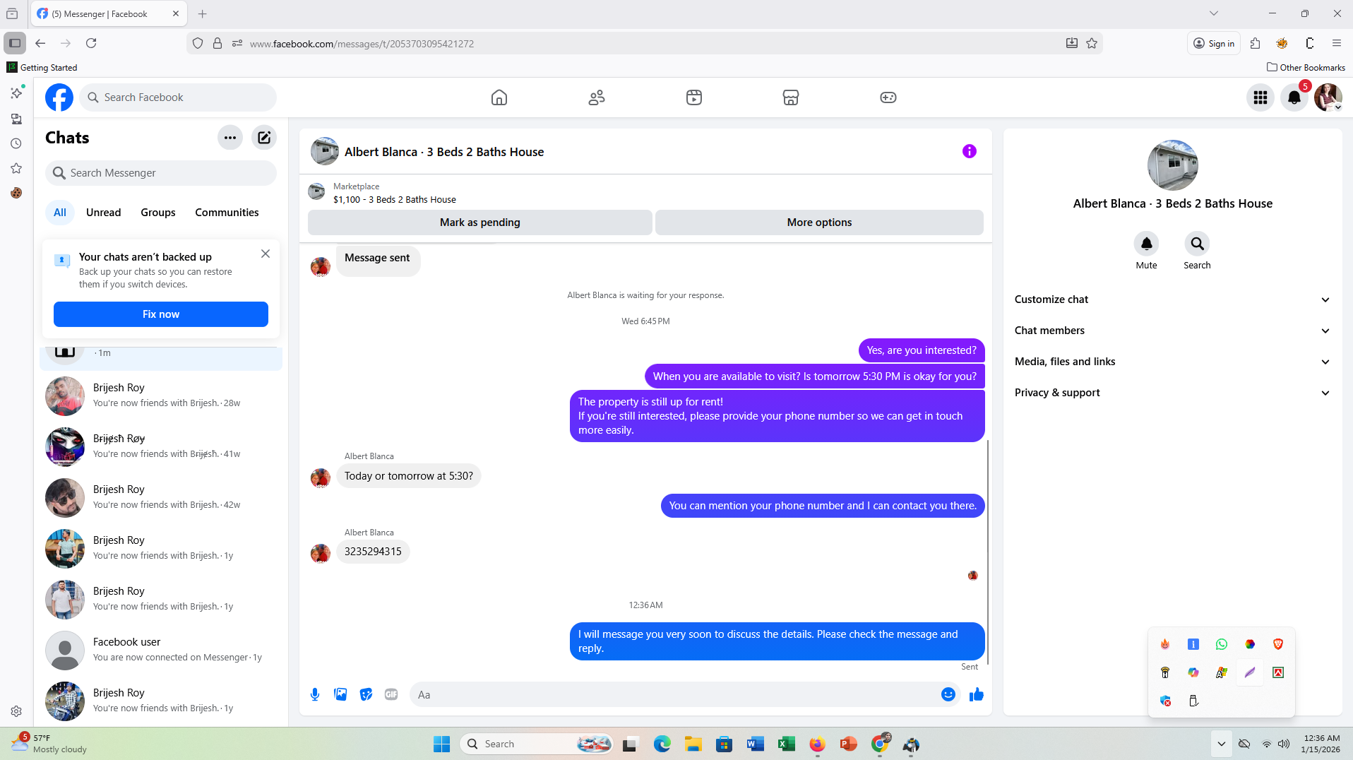Viewport: 1353px width, 760px height.
Task: Toggle the browser sidebar button
Action: [x=15, y=44]
